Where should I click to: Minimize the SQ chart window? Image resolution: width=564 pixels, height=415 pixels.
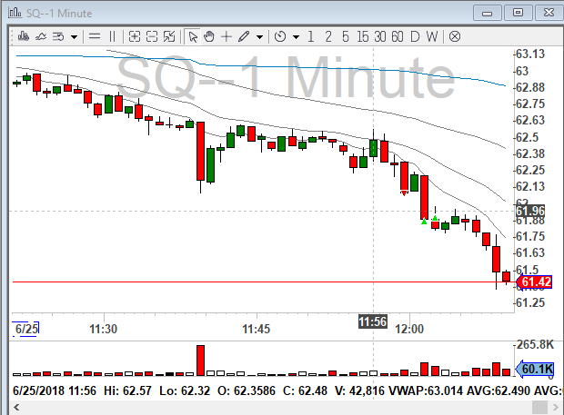[487, 13]
